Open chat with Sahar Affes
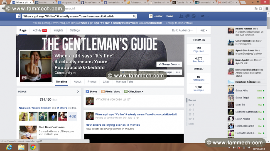This screenshot has width=270, height=151. point(246,91)
